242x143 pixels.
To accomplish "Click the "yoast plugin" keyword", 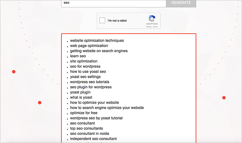I will pos(80,92).
